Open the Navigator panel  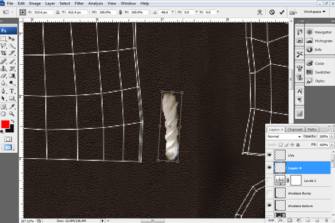point(319,32)
